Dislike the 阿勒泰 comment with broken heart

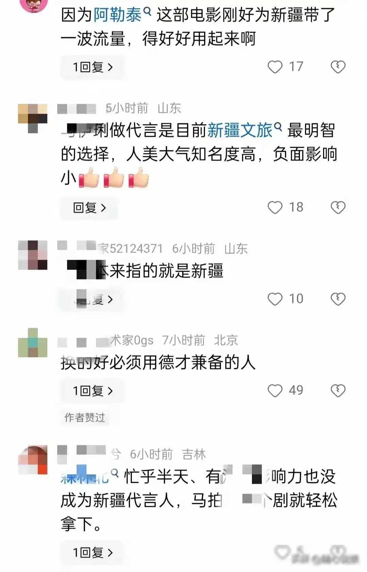click(338, 67)
